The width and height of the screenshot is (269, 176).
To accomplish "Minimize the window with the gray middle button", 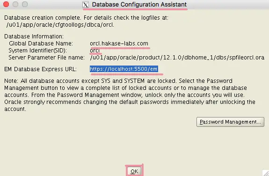I will pyautogui.click(x=15, y=4).
